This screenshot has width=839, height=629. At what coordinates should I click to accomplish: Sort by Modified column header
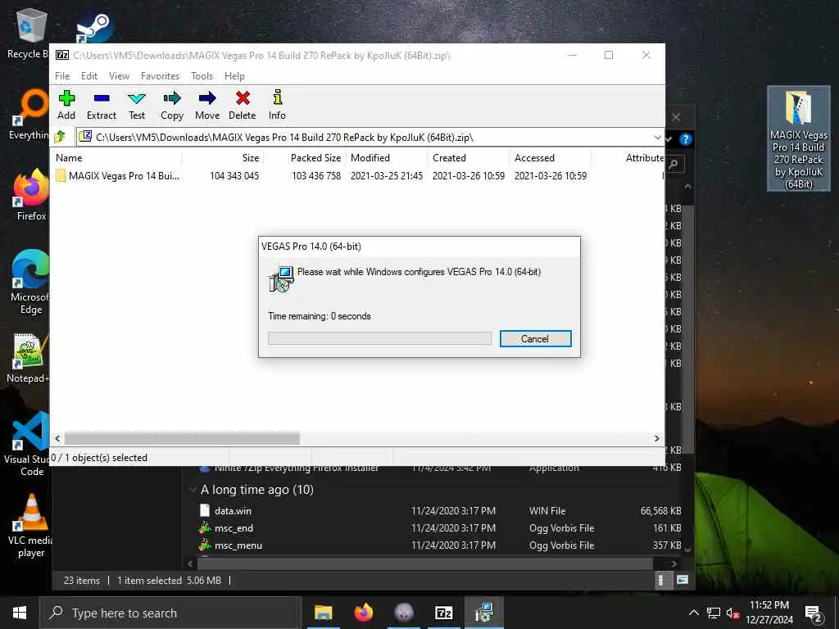click(387, 158)
